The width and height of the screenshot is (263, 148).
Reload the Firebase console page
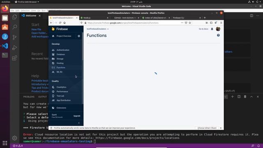coord(60,23)
